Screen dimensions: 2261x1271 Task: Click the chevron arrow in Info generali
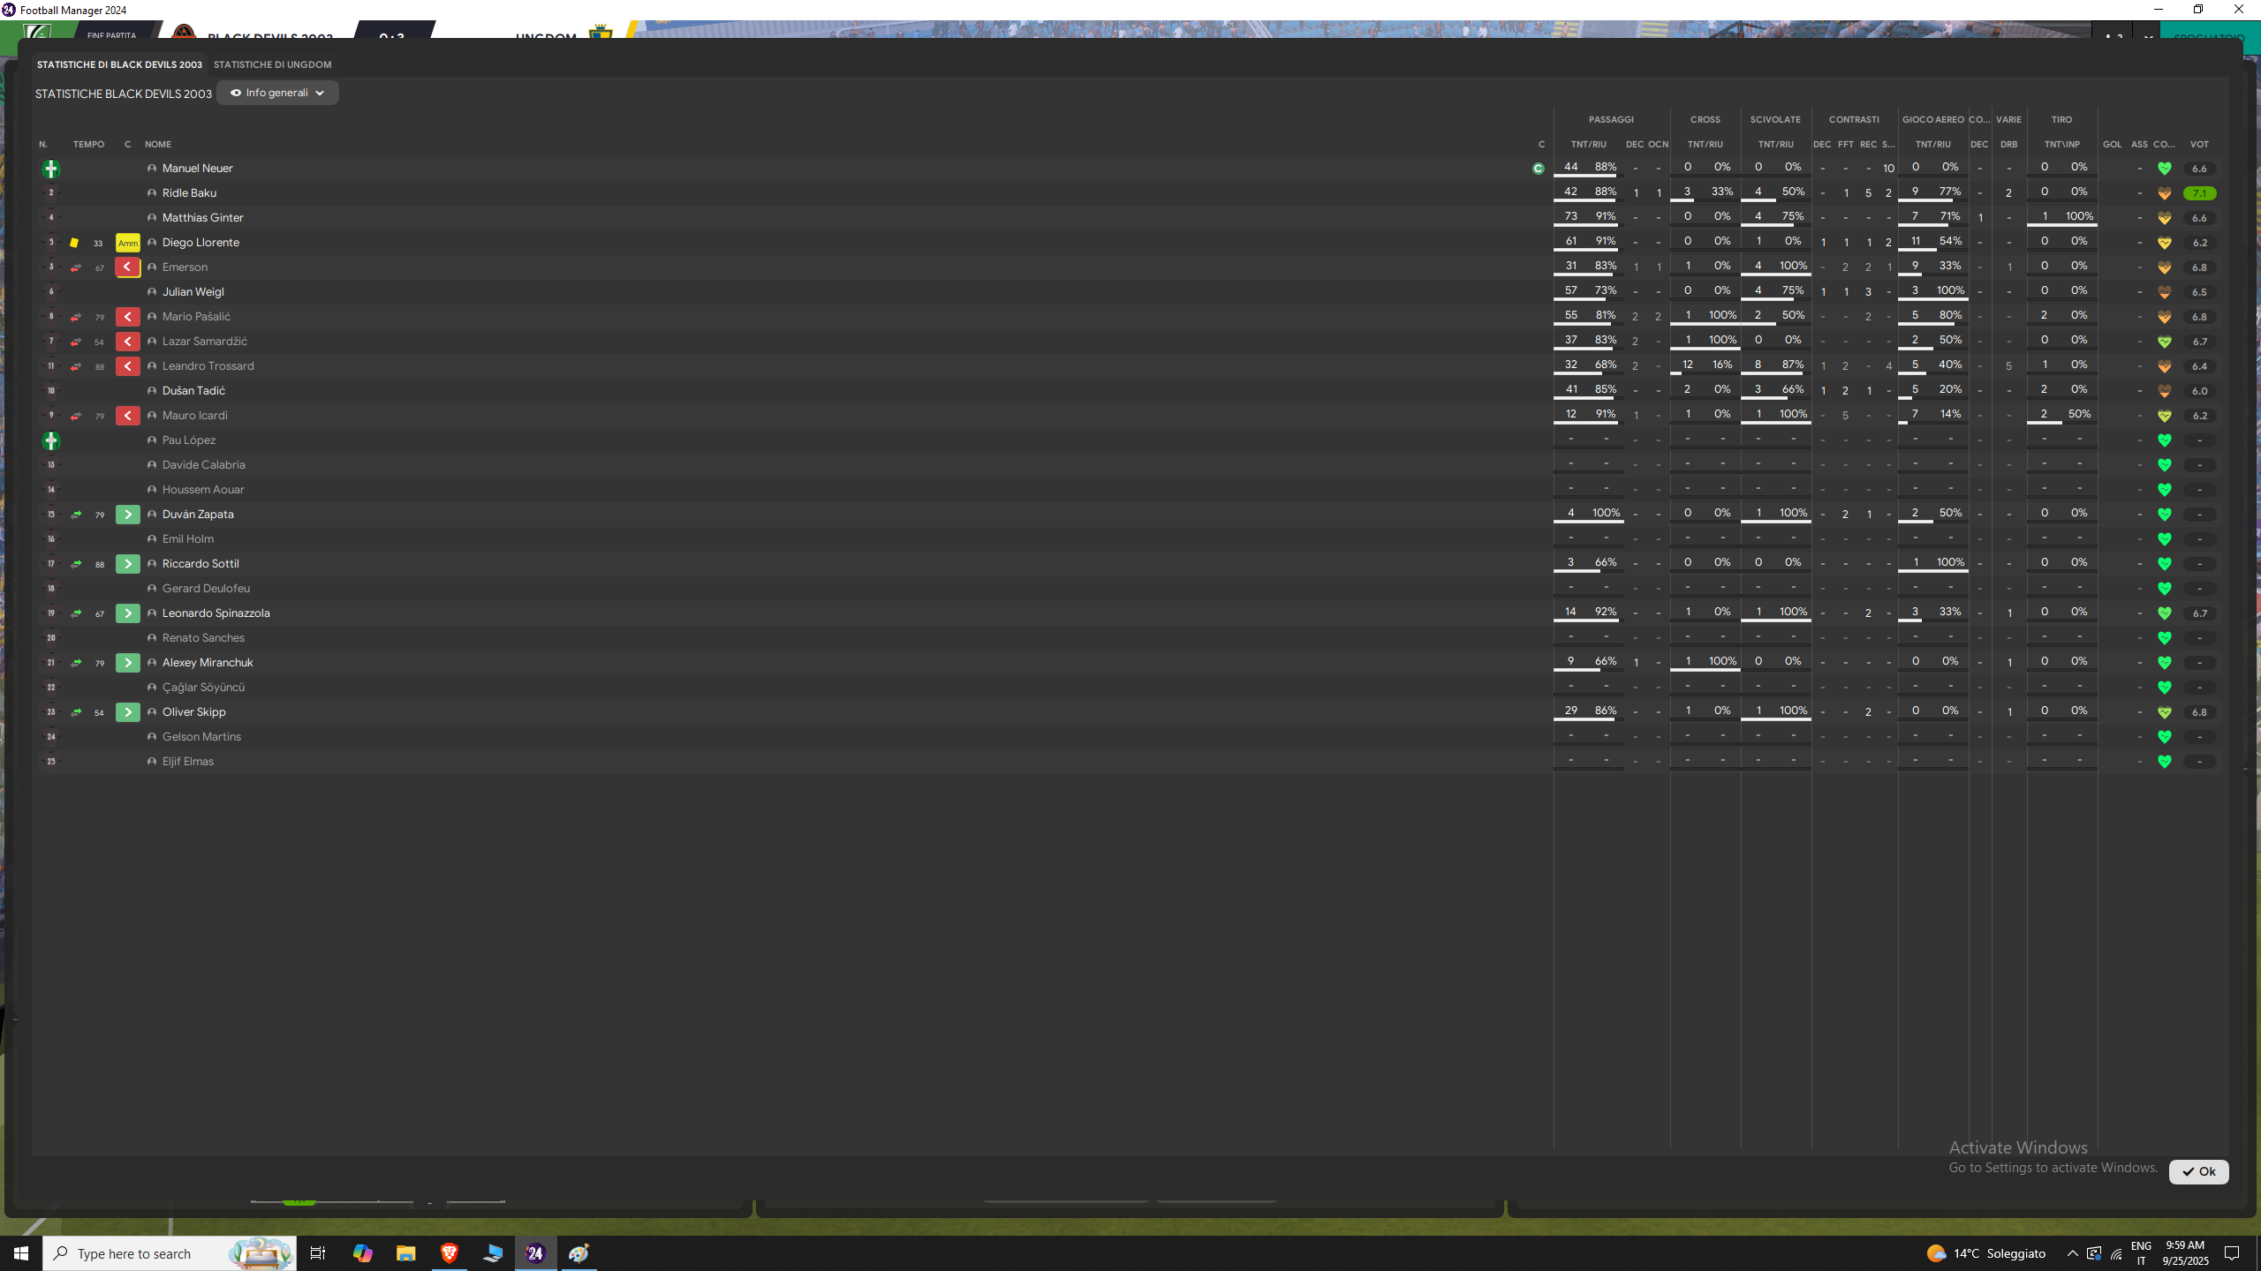[320, 93]
